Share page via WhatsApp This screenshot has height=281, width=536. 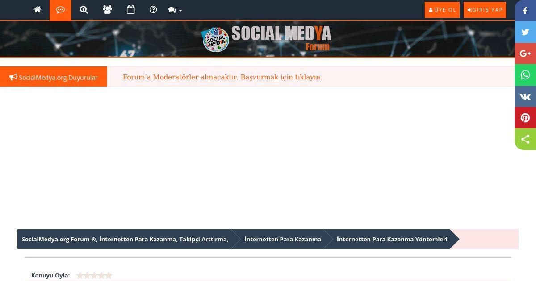(x=525, y=75)
